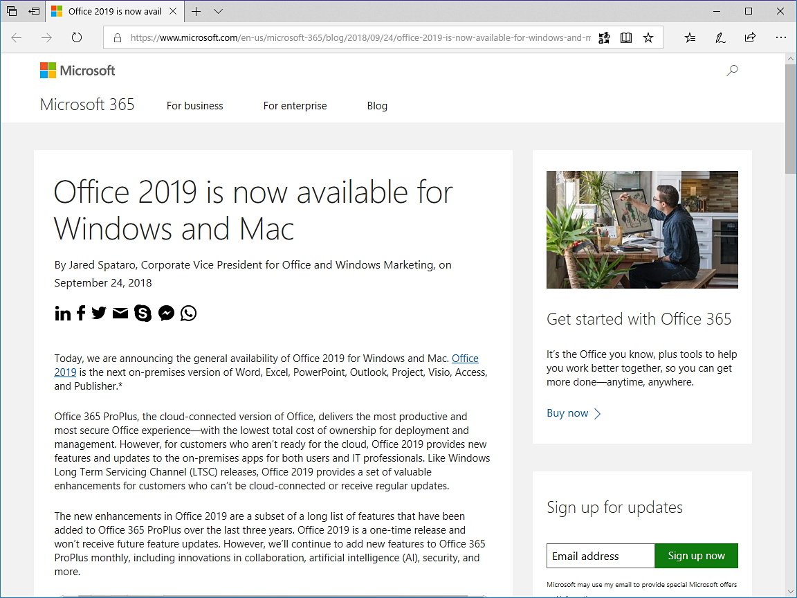
Task: Click the Buy now link
Action: (567, 413)
